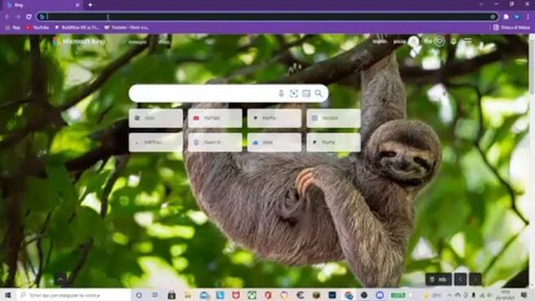Switch to Chrome on the taskbar
535x301 pixels.
click(349, 295)
